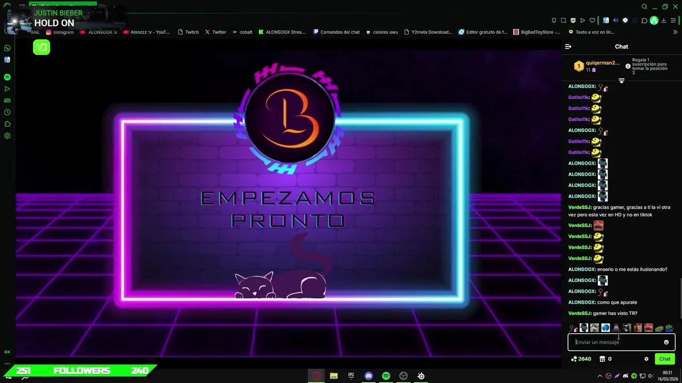
Task: Open the Editor gratuito bookmark
Action: pyautogui.click(x=483, y=32)
